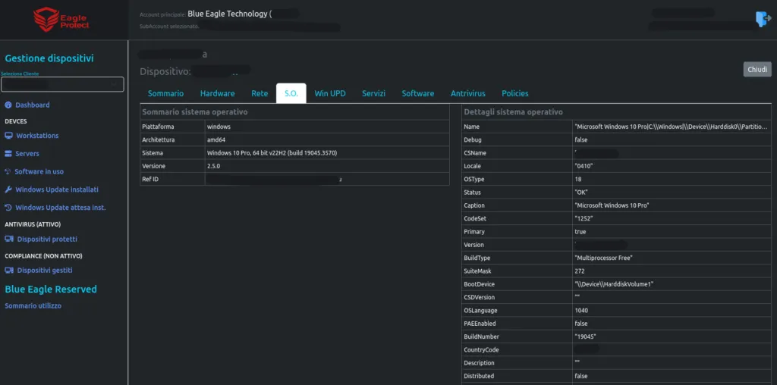Screen dimensions: 777x385
Task: Open the Rete tab
Action: coord(260,93)
